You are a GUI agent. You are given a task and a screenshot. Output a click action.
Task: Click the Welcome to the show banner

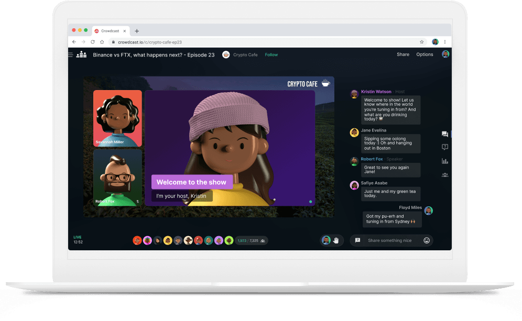[x=192, y=182]
